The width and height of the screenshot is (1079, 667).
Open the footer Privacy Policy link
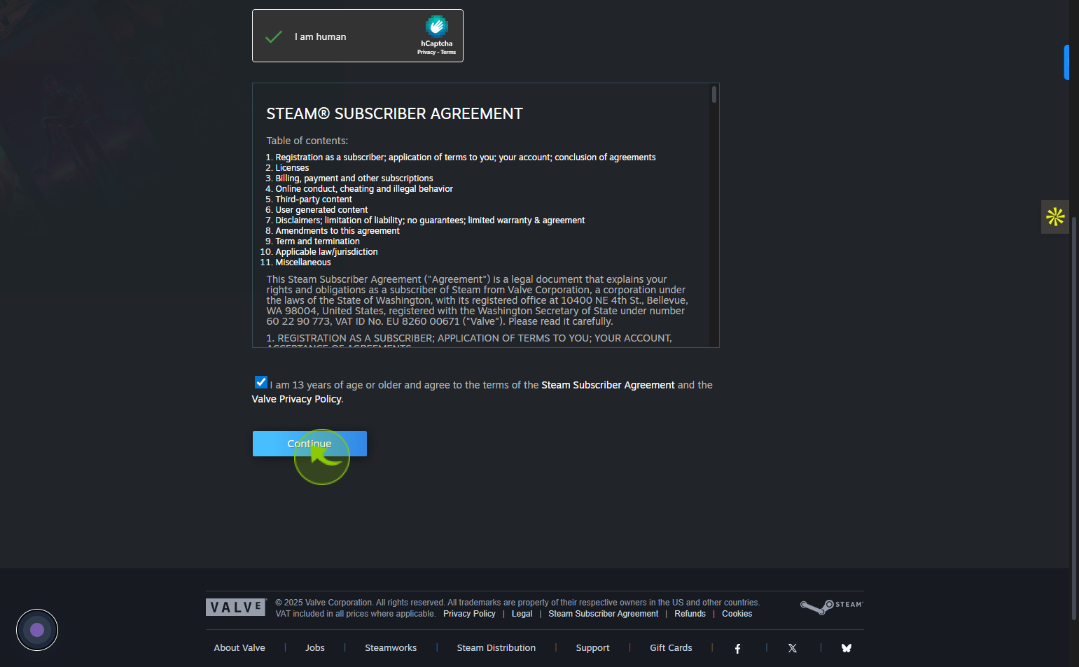469,614
